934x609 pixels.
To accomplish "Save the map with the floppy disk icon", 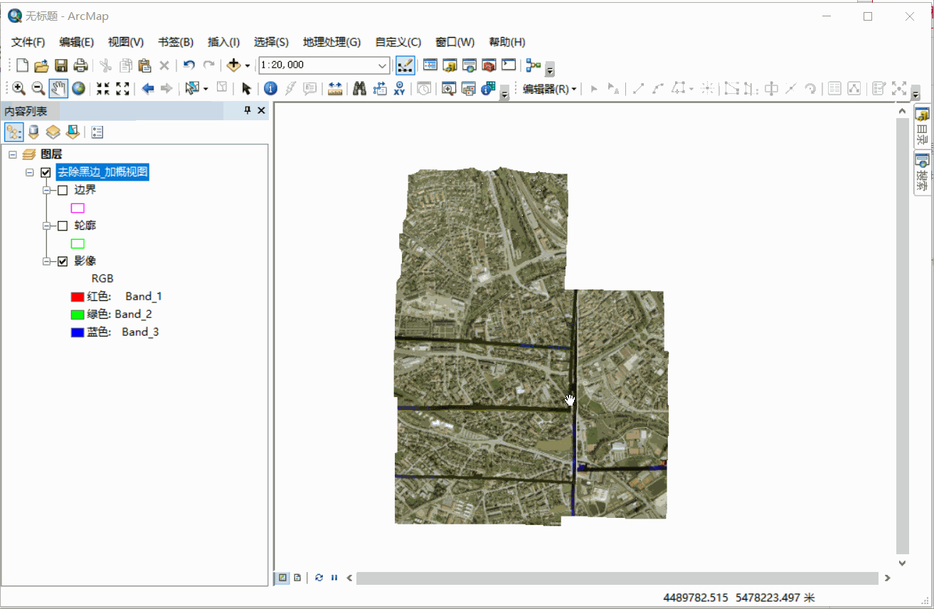I will click(61, 65).
